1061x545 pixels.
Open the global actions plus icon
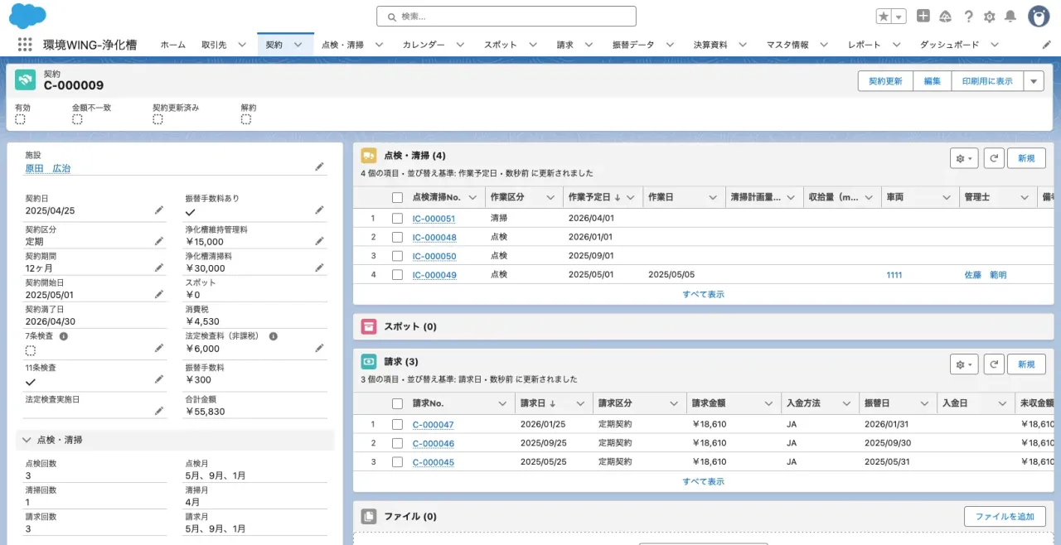[x=923, y=16]
